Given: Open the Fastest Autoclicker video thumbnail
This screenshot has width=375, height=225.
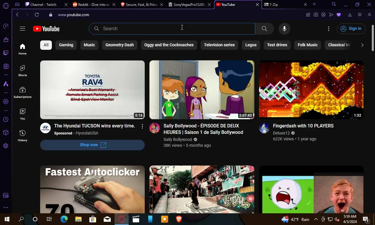Looking at the screenshot, I should [93, 189].
